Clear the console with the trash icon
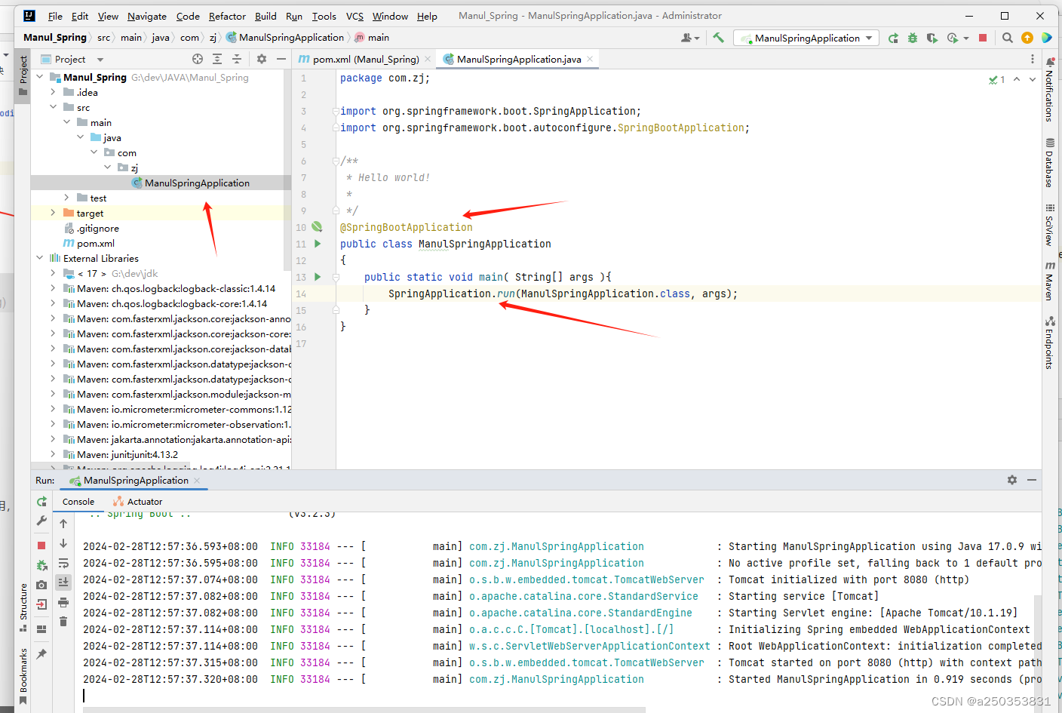This screenshot has height=713, width=1062. tap(63, 622)
